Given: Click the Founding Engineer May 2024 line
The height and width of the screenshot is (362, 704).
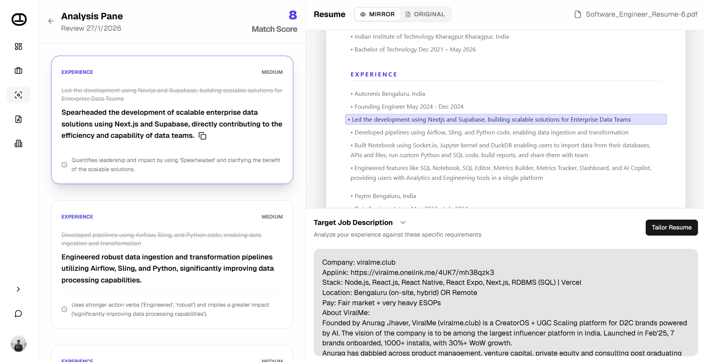Looking at the screenshot, I should coord(407,107).
